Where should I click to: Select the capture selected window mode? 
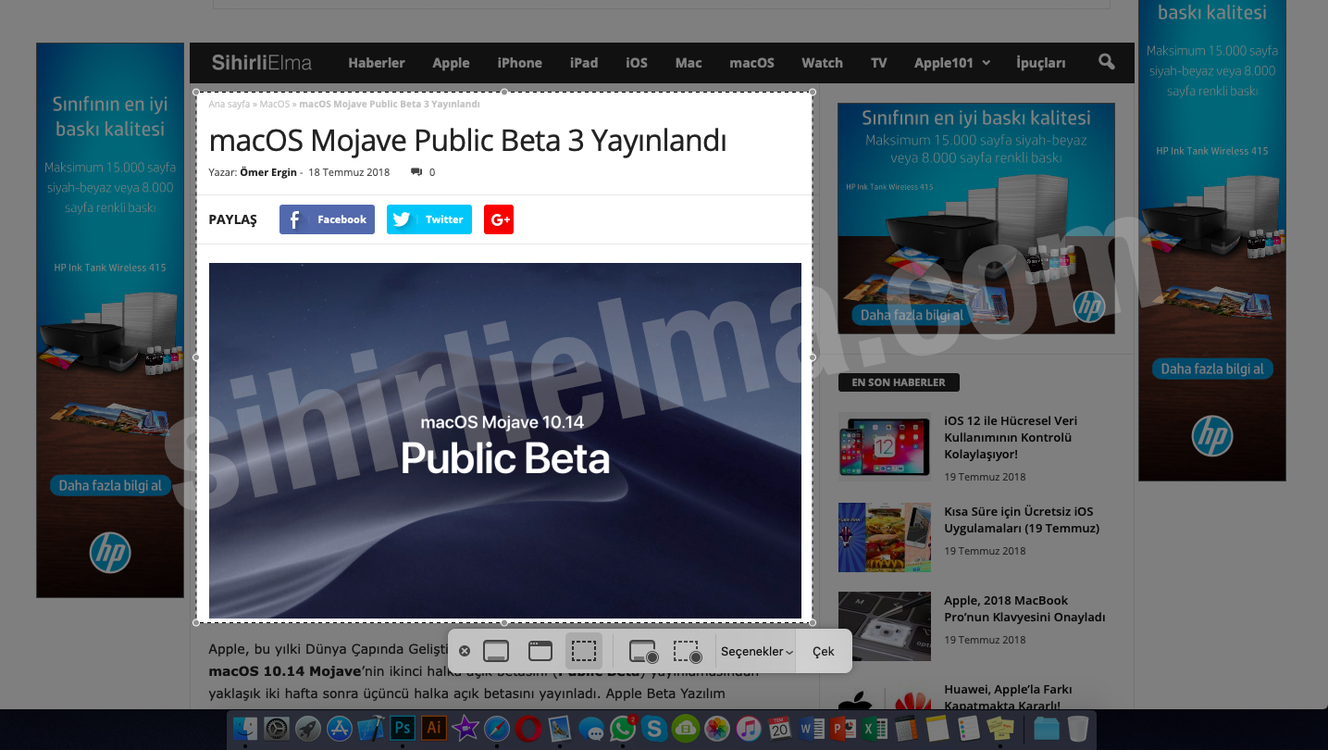(x=540, y=651)
